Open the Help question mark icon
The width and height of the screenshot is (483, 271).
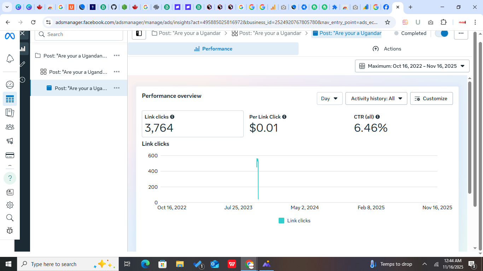(10, 178)
